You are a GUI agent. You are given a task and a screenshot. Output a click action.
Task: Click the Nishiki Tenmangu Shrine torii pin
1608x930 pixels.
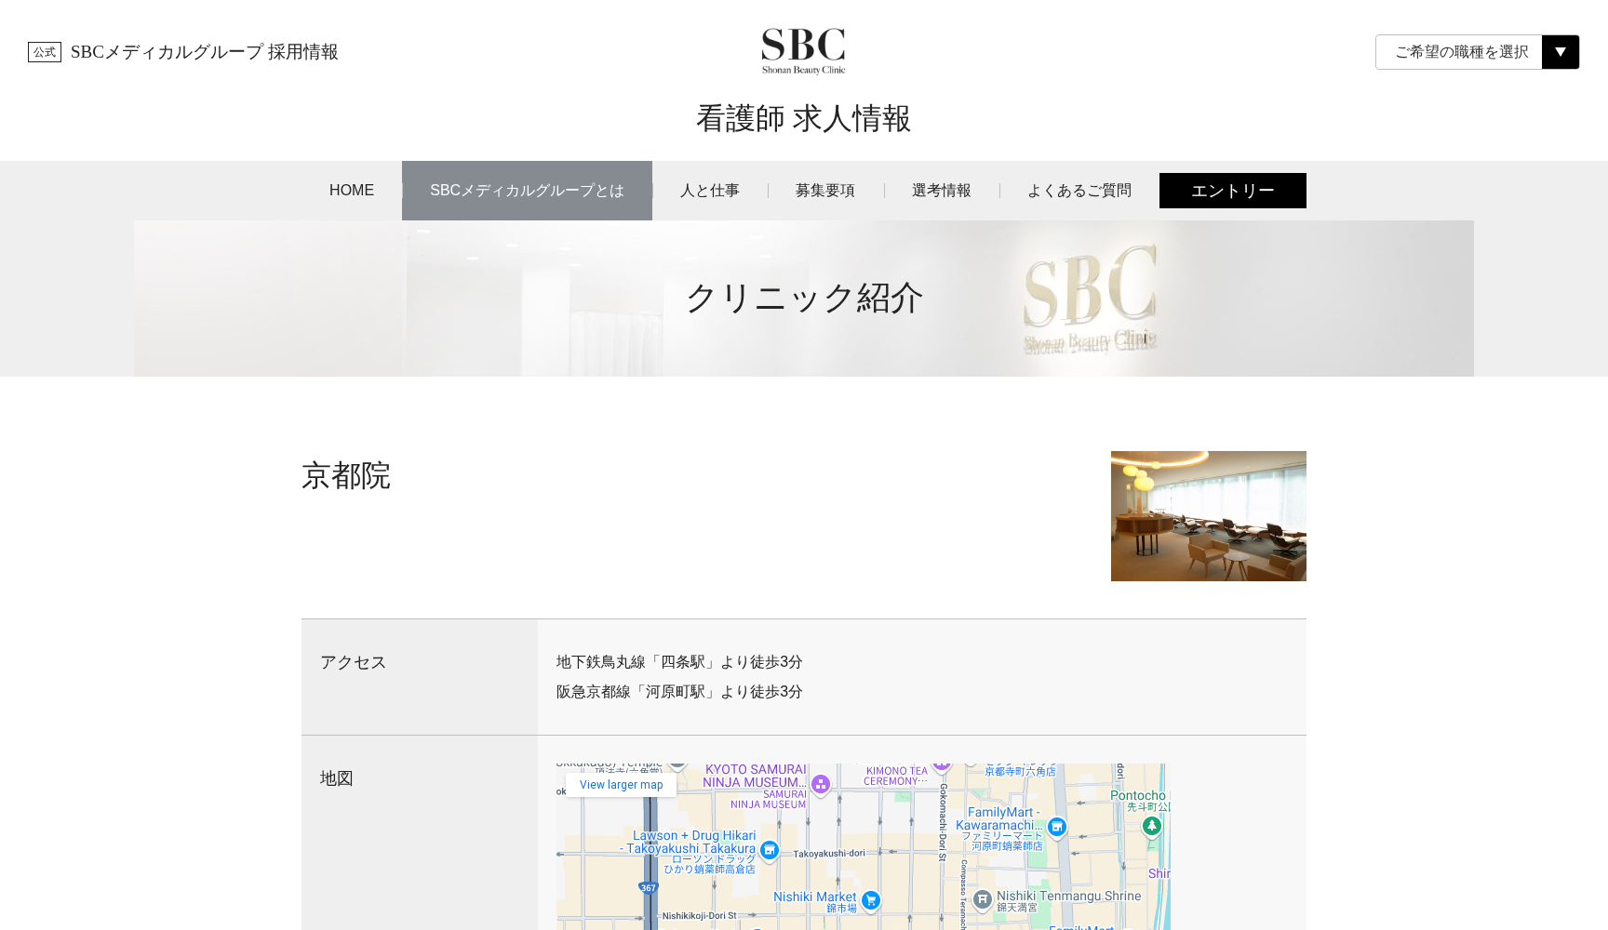(x=982, y=899)
